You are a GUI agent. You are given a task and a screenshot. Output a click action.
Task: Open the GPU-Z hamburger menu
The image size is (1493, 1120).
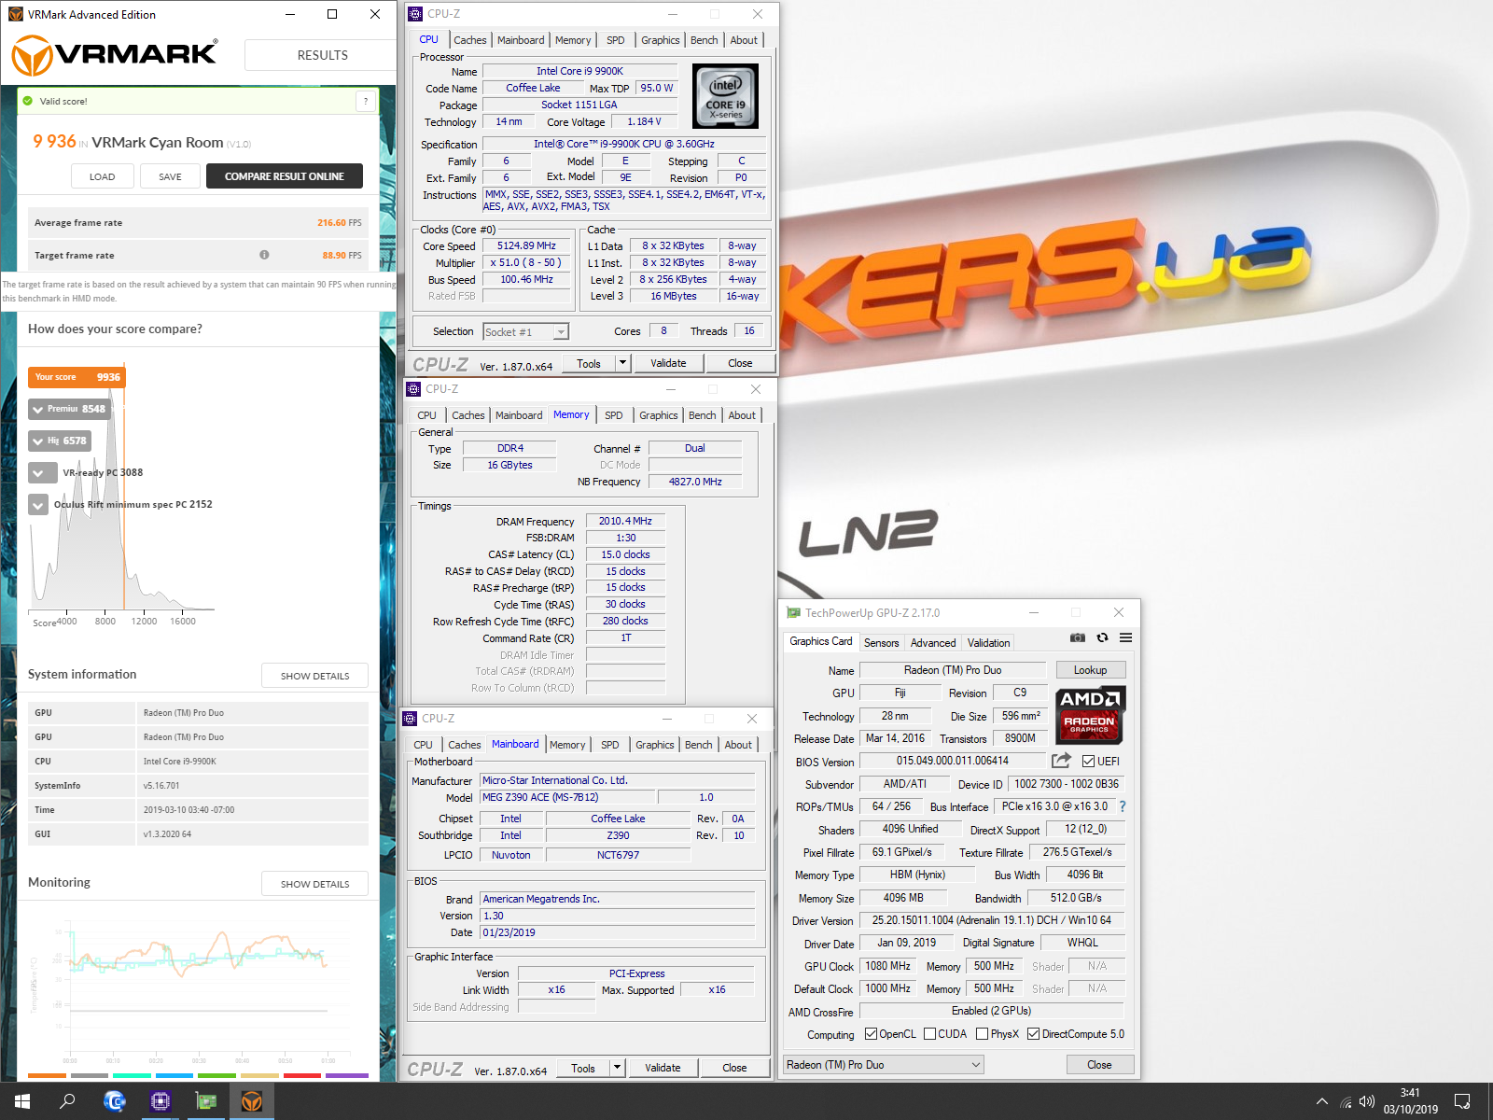tap(1125, 638)
